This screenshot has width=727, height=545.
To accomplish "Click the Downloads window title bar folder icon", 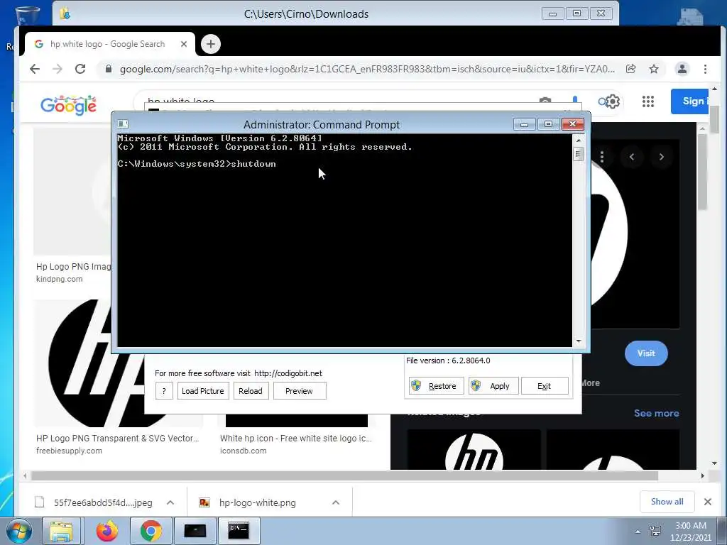I will click(65, 14).
